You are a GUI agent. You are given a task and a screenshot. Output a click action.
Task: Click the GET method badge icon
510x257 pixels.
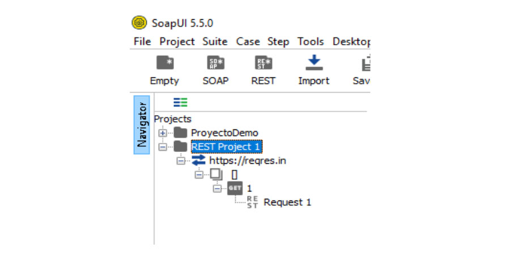(x=235, y=189)
